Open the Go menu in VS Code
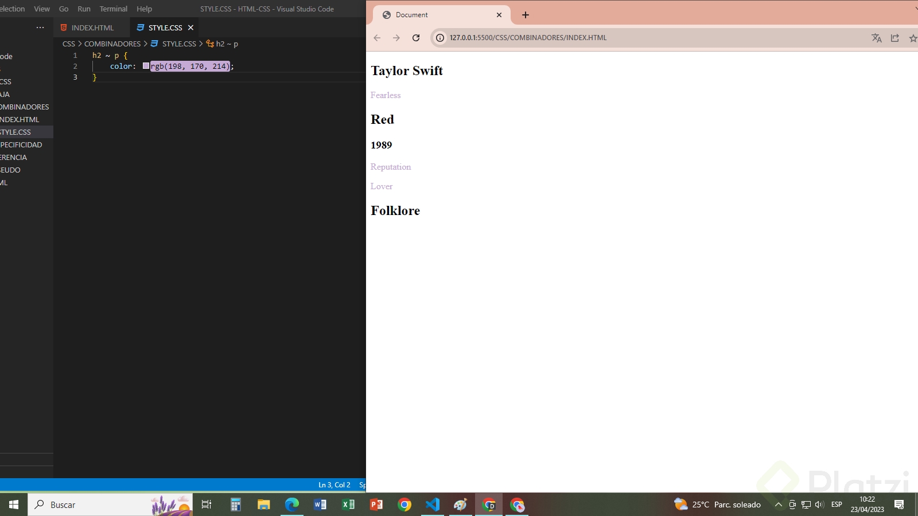This screenshot has width=918, height=516. click(x=64, y=9)
